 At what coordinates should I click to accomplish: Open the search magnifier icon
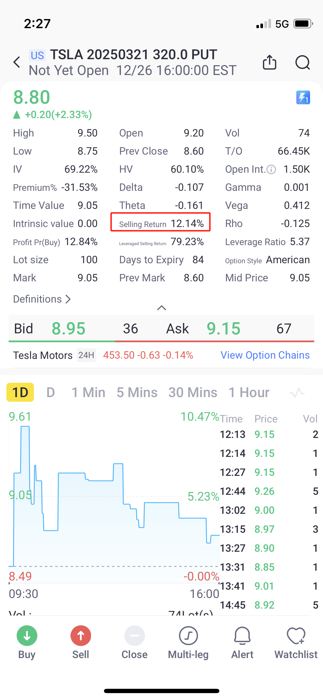pyautogui.click(x=303, y=62)
